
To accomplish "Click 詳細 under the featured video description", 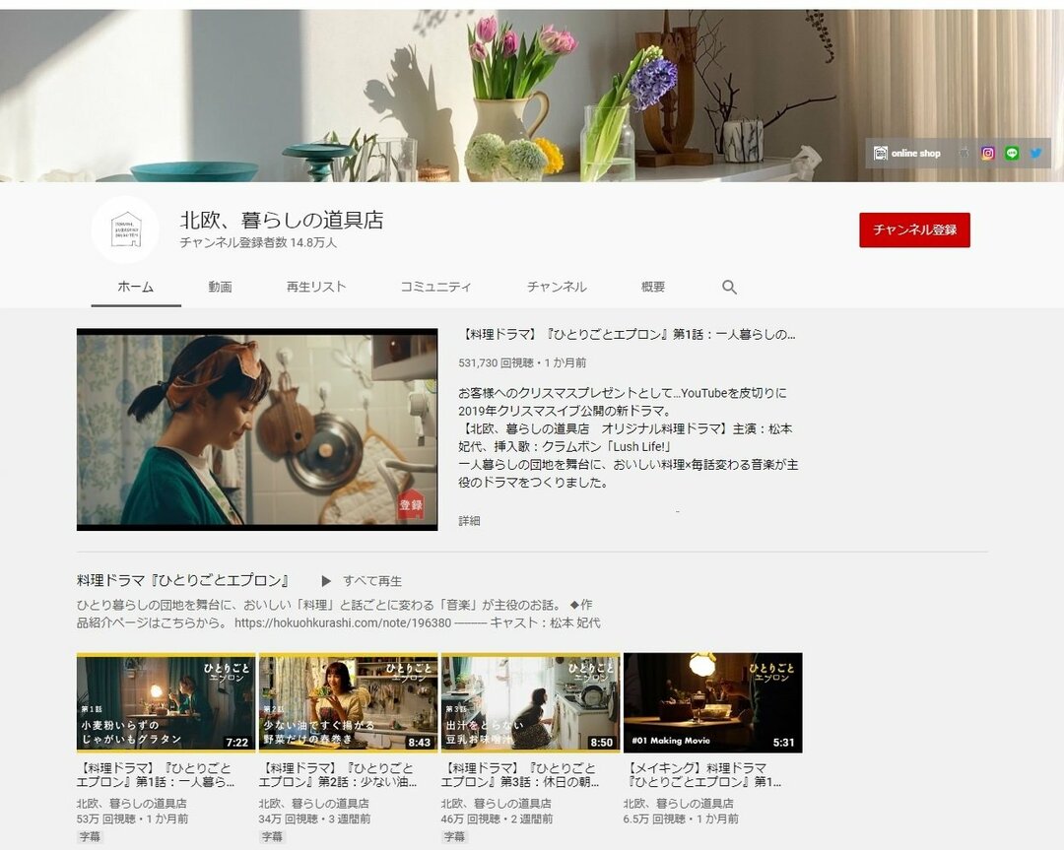I will click(469, 521).
